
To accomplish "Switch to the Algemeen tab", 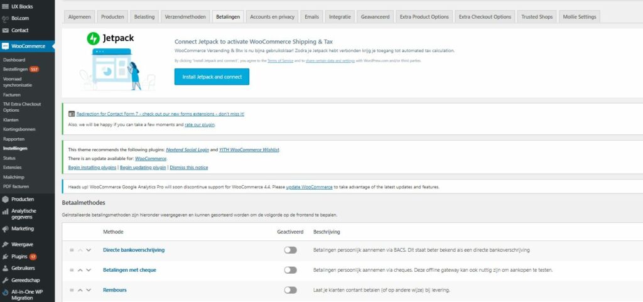I will click(80, 17).
